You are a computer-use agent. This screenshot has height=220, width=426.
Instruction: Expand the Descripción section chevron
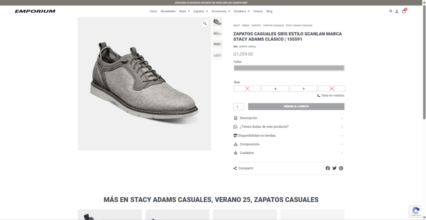coord(342,119)
